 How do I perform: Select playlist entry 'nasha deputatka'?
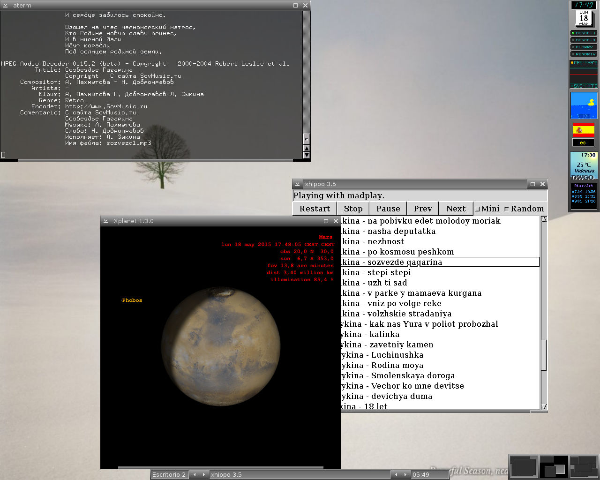(440, 231)
